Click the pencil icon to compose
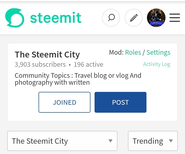 coord(134,18)
